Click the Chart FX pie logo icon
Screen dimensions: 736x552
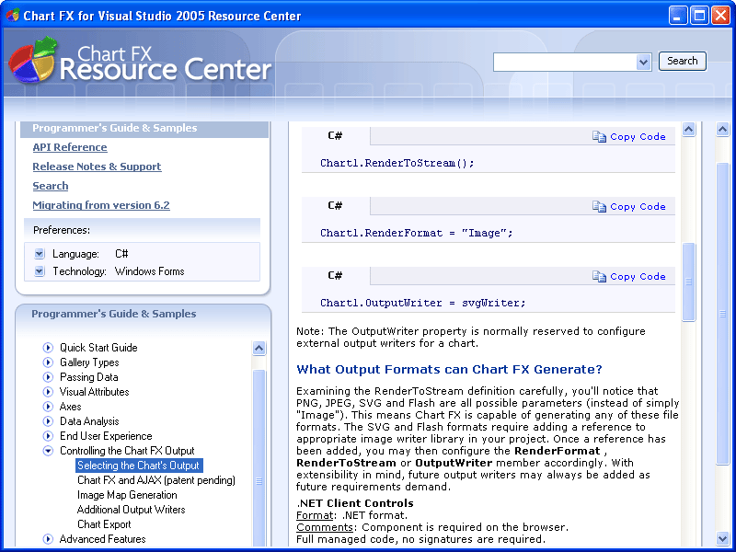coord(33,60)
